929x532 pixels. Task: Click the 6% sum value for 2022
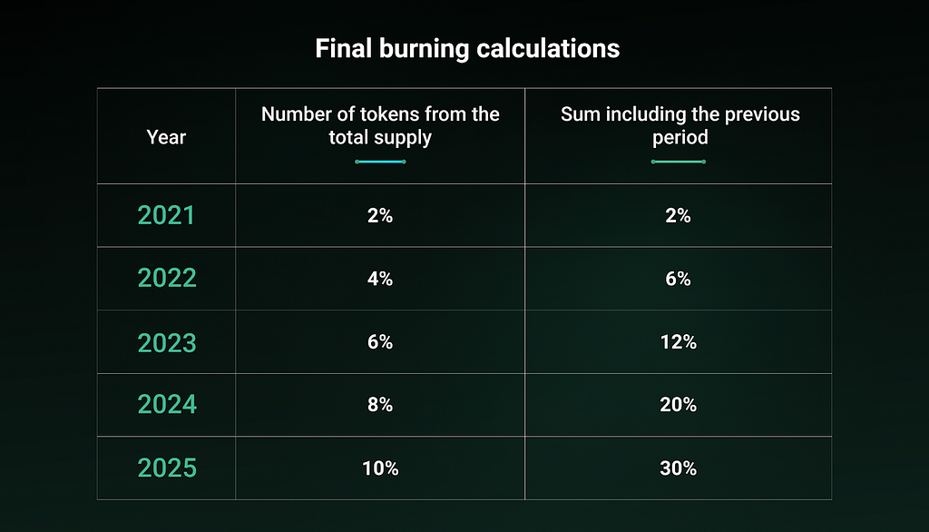tap(678, 279)
